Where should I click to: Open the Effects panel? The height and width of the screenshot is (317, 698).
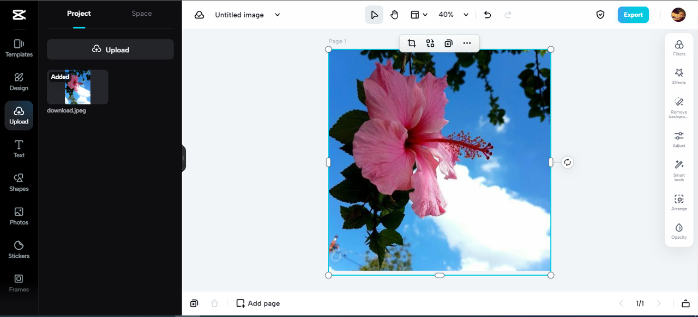(679, 76)
